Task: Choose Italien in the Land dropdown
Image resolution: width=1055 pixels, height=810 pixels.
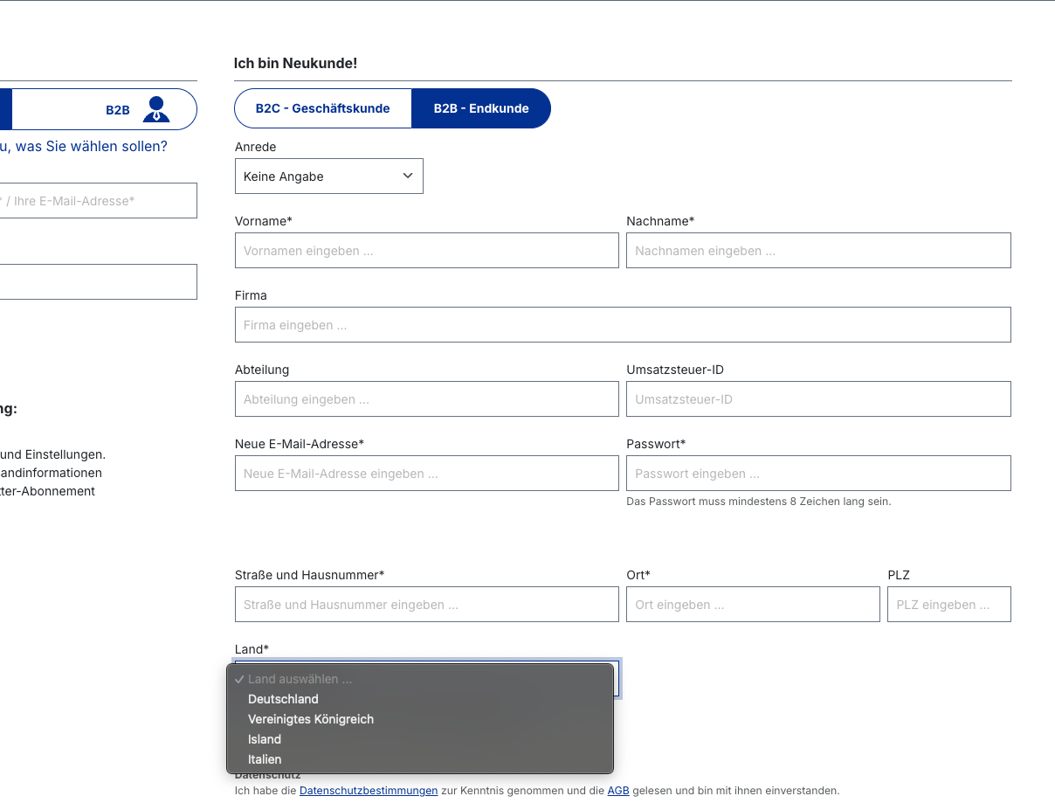Action: click(x=420, y=759)
